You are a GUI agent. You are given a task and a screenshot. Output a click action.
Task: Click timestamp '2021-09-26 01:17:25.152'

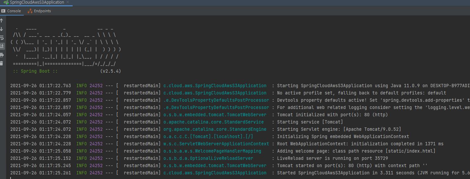40,158
